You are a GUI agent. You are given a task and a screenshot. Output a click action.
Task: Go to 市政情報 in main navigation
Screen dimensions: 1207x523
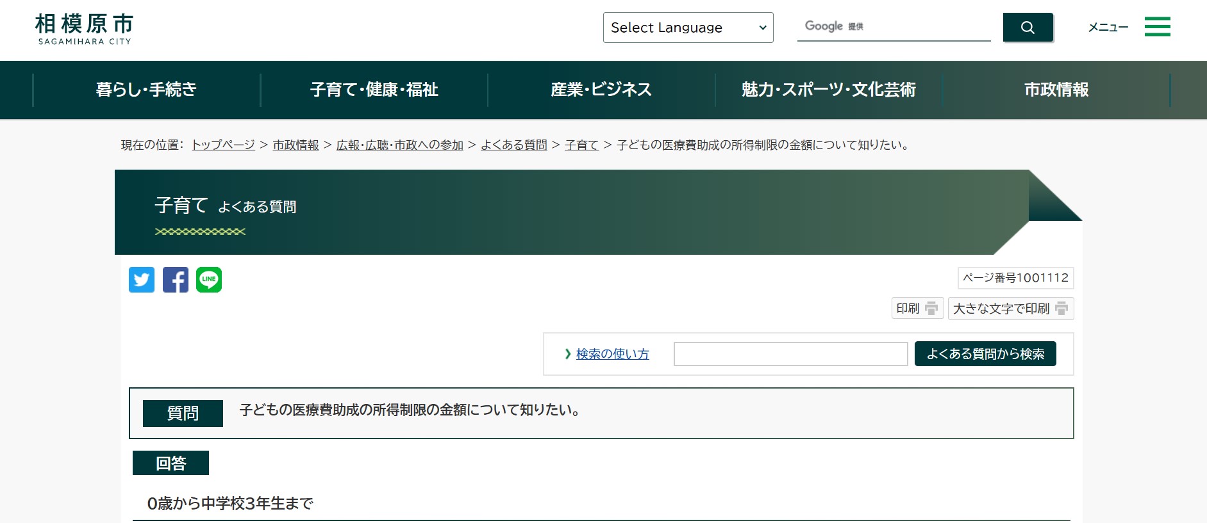[x=1056, y=90]
